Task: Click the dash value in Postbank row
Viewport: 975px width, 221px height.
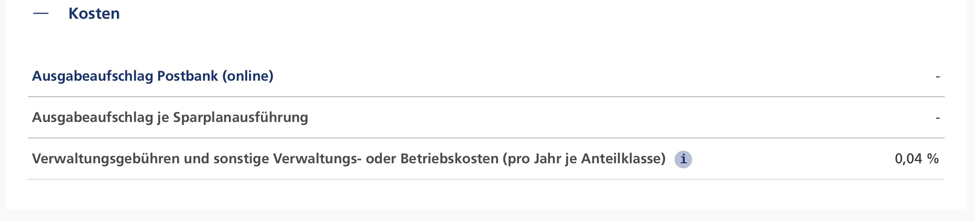Action: coord(937,76)
